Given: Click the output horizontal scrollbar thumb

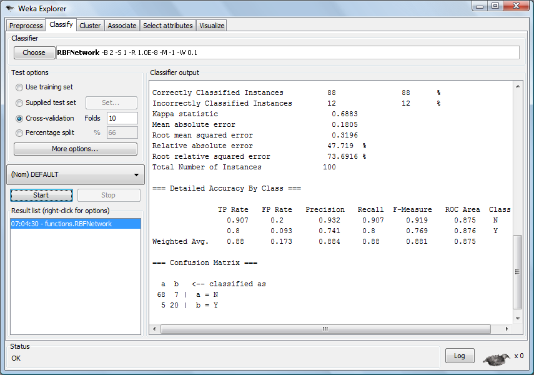Looking at the screenshot, I should coord(325,329).
